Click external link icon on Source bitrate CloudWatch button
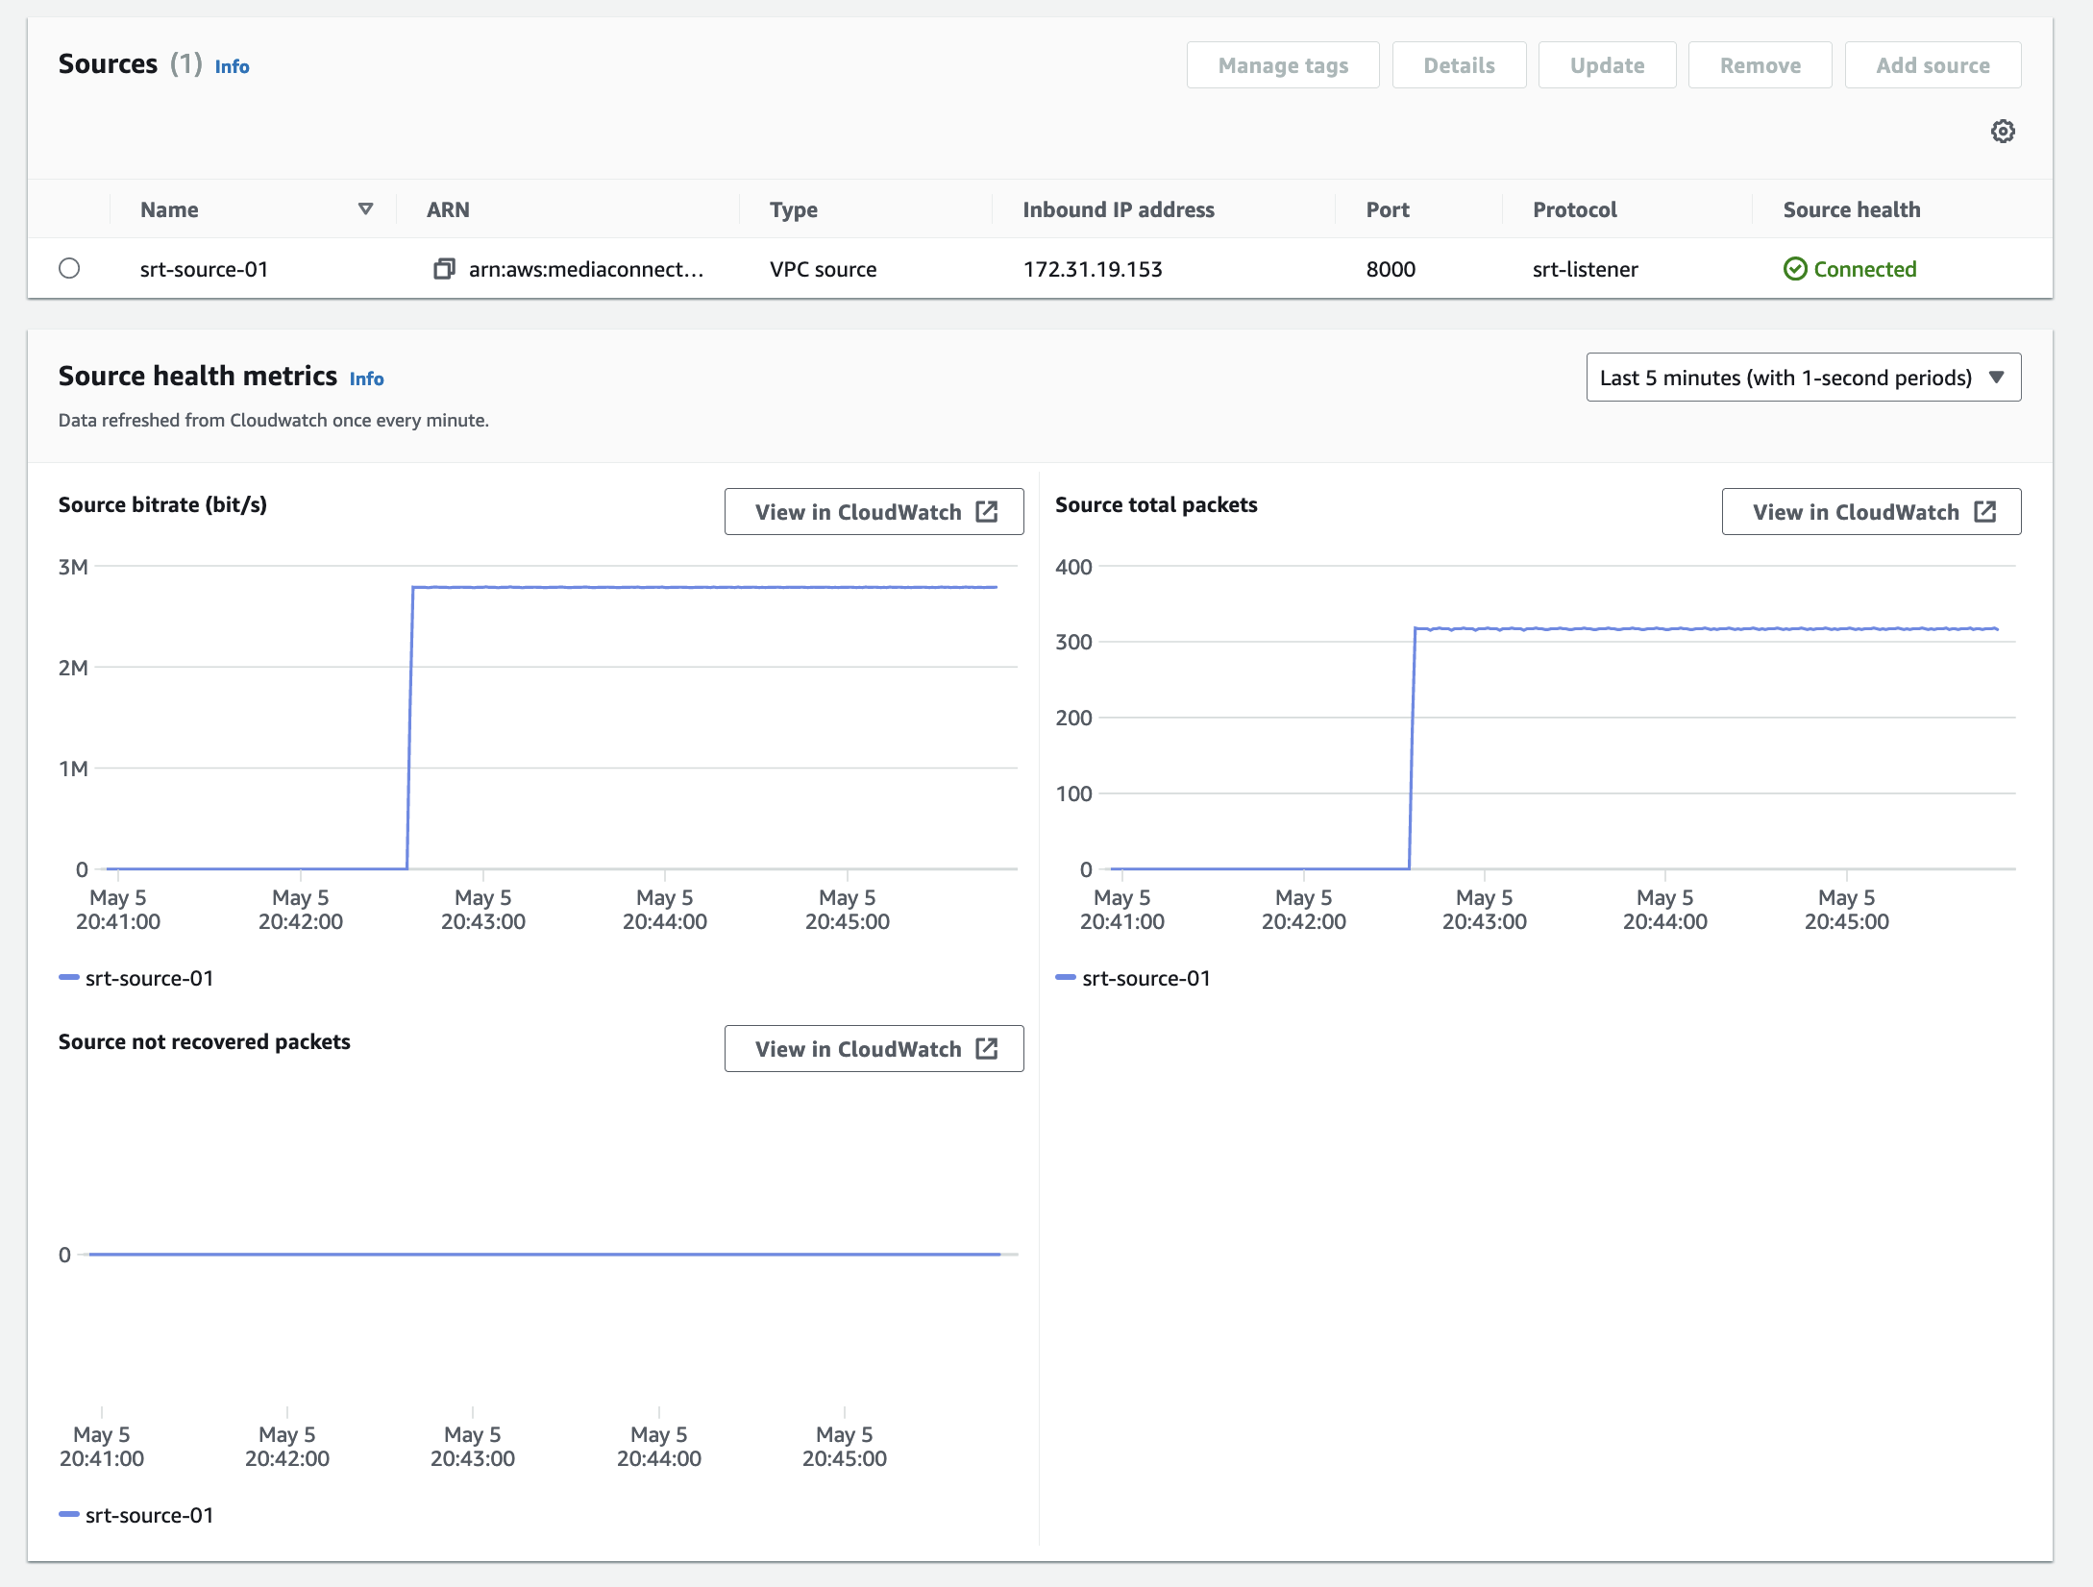Image resolution: width=2093 pixels, height=1587 pixels. [x=987, y=512]
